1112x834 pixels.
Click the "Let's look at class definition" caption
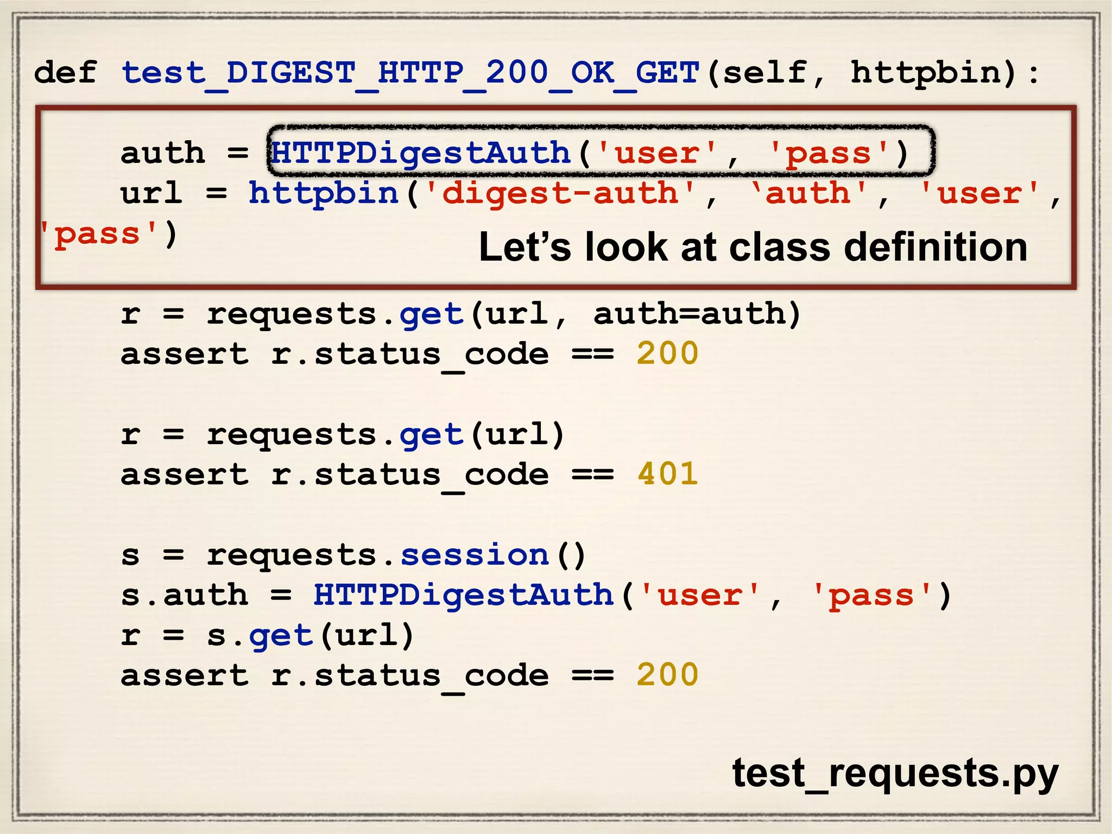pyautogui.click(x=753, y=248)
